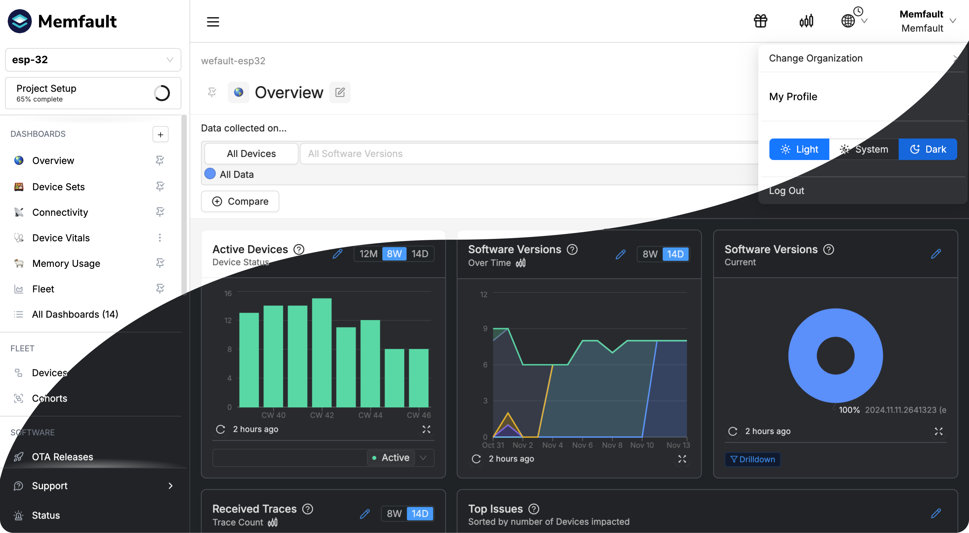The height and width of the screenshot is (533, 969).
Task: Click the edit icon beside Overview title
Action: (340, 92)
